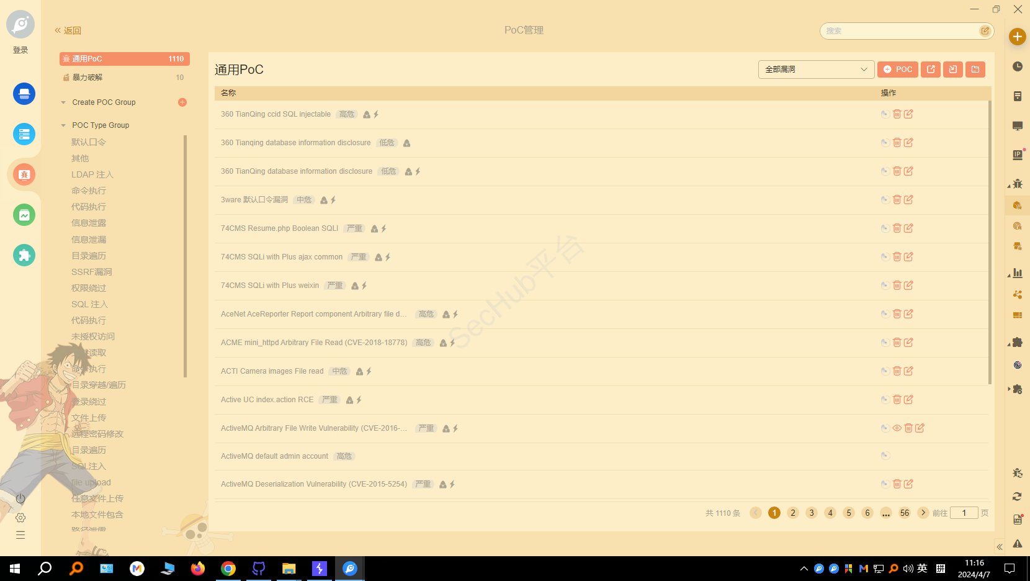The image size is (1030, 581).
Task: Delete the 360 TianQing ccid SQL injectable PoC
Action: tap(897, 114)
